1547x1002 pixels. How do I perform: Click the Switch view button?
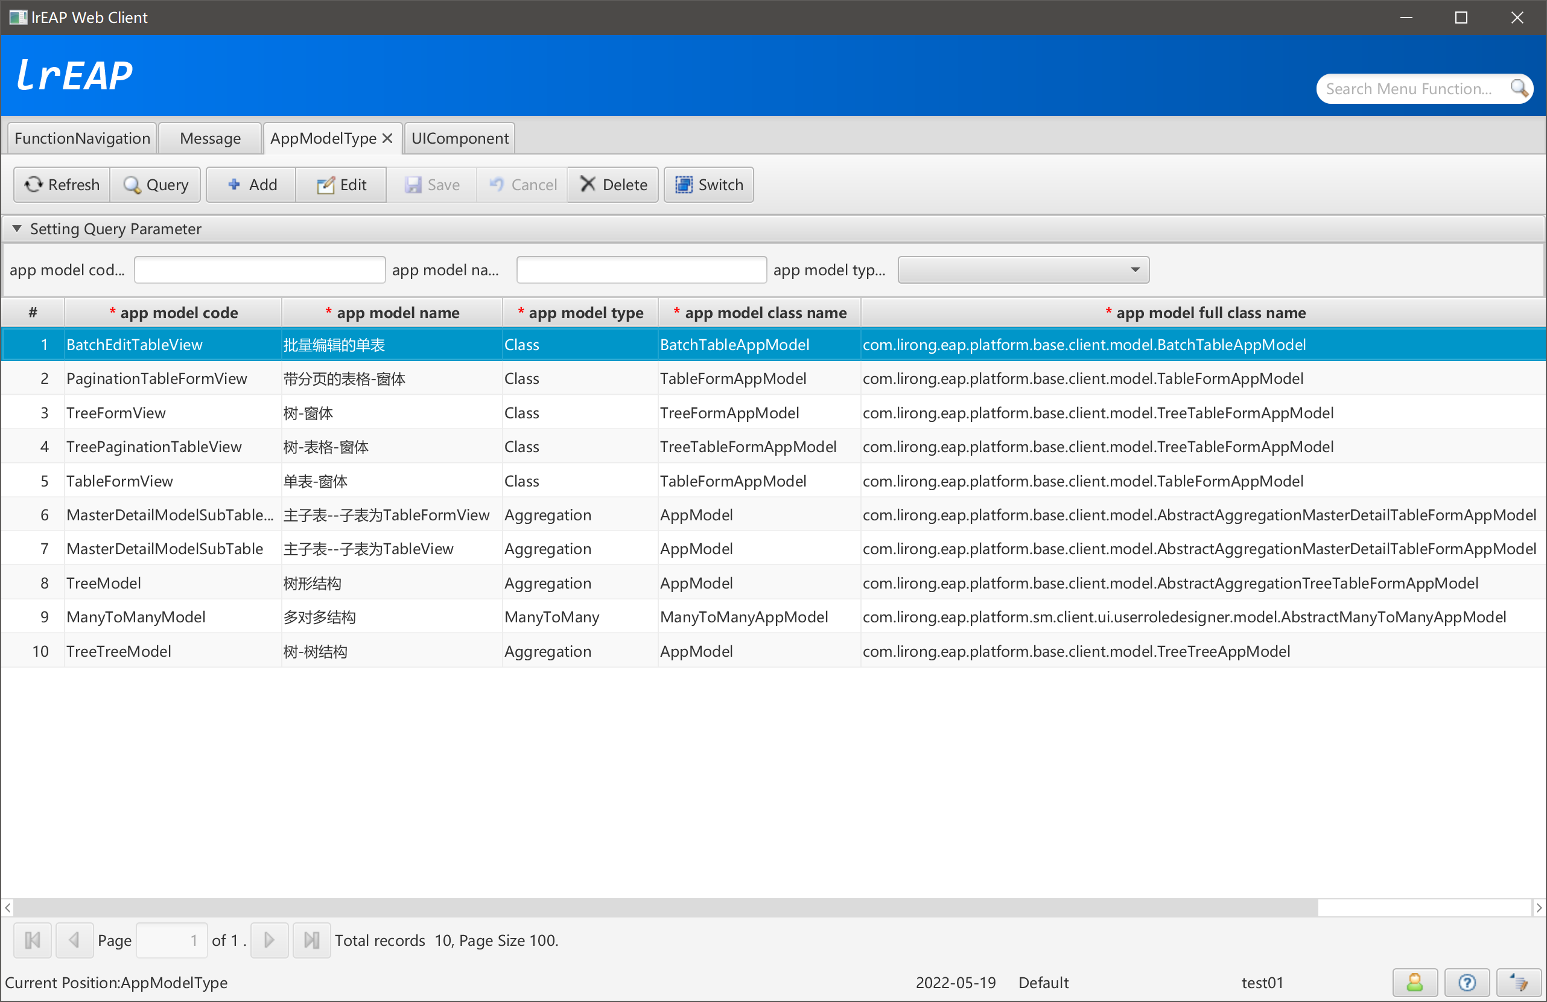(x=708, y=185)
